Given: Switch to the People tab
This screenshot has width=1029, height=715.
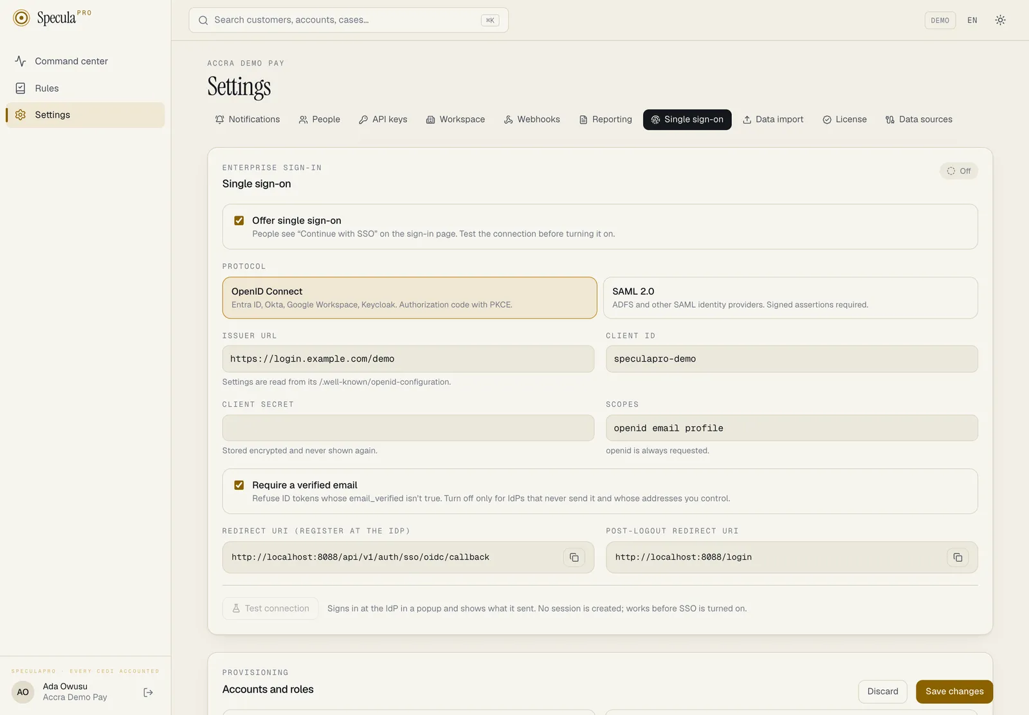Looking at the screenshot, I should 320,120.
